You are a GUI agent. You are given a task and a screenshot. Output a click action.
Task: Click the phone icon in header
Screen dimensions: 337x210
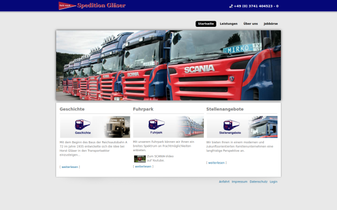point(231,6)
